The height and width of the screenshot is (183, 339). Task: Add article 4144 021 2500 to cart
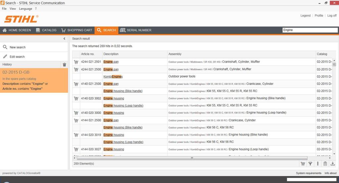(76, 120)
